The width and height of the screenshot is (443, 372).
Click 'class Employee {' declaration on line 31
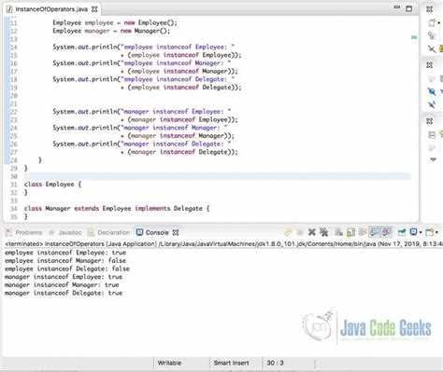click(x=52, y=185)
